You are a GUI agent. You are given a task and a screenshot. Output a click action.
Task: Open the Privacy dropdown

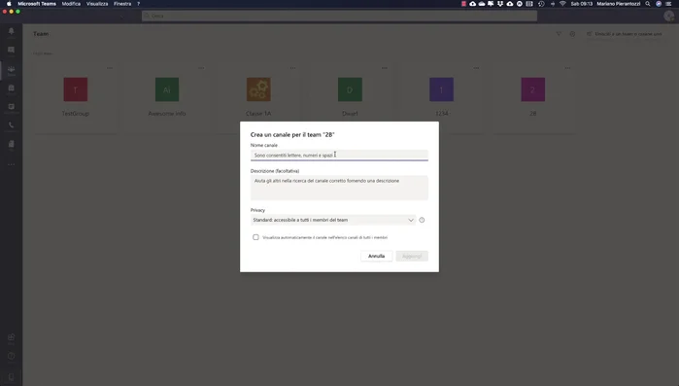pyautogui.click(x=333, y=220)
